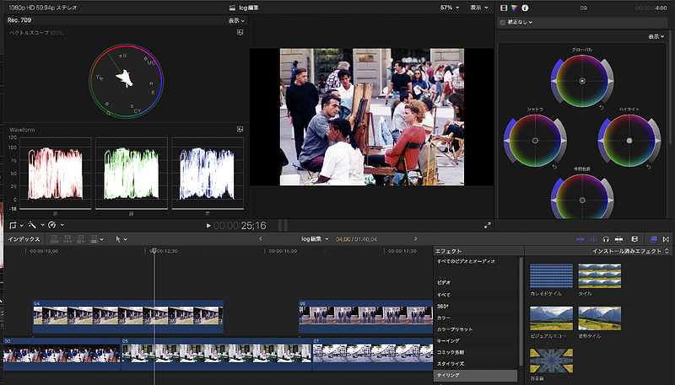The width and height of the screenshot is (675, 385).
Task: Select the カレイドタイル effect thumbnail
Action: 549,275
